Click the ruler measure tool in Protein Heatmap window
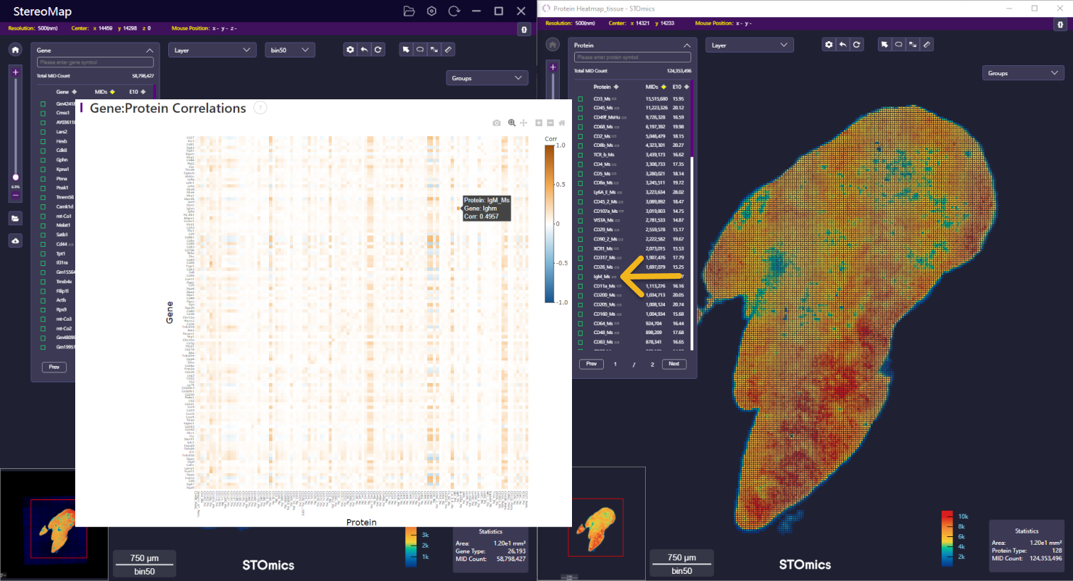 [927, 45]
